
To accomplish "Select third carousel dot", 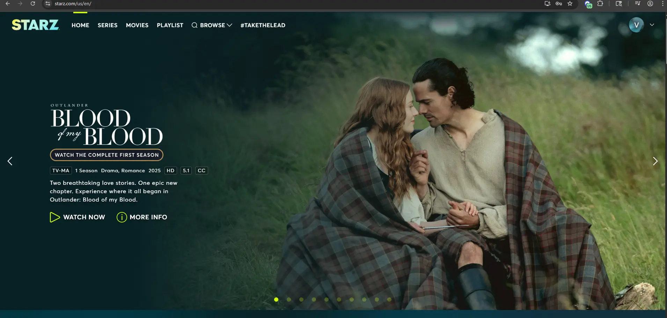I will click(x=301, y=300).
